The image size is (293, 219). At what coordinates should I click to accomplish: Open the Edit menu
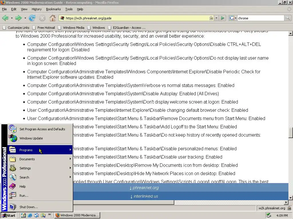coord(14,9)
